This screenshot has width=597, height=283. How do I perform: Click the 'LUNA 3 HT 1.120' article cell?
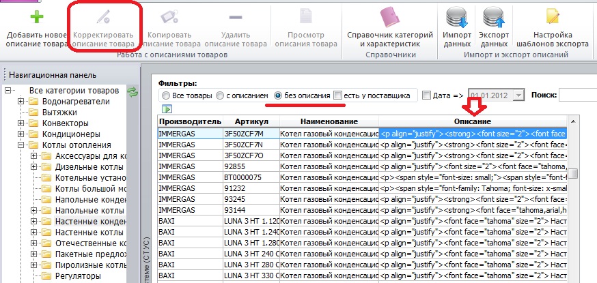click(251, 221)
